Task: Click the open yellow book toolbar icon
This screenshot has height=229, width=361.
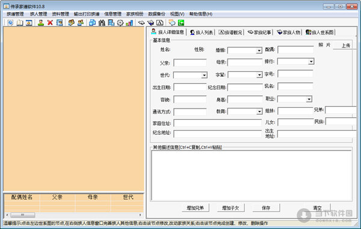Action: pos(20,23)
